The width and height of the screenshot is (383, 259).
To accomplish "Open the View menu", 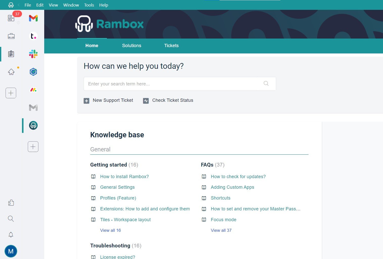I will coord(53,5).
